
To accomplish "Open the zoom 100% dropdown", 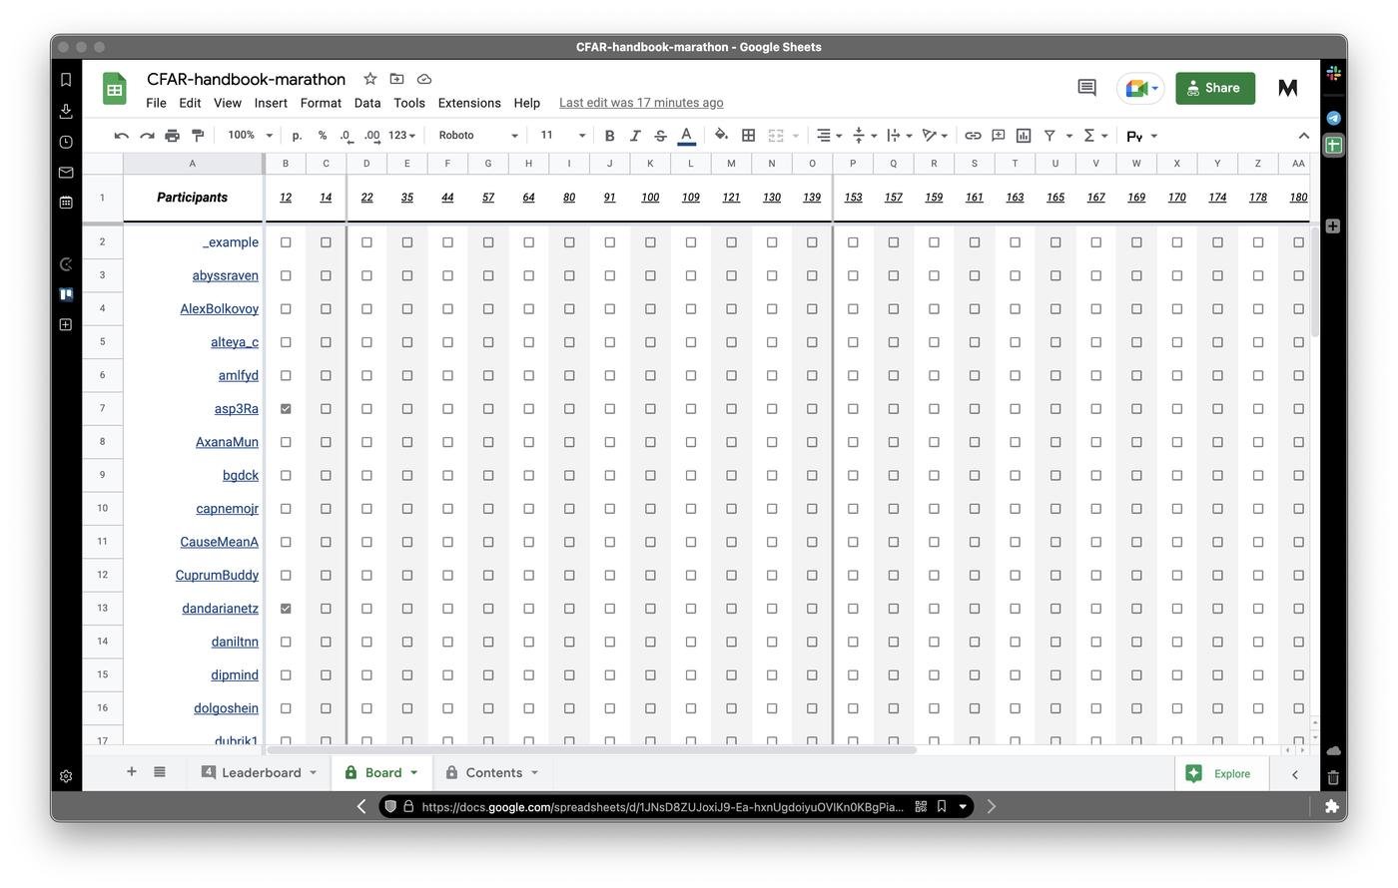I will [250, 136].
